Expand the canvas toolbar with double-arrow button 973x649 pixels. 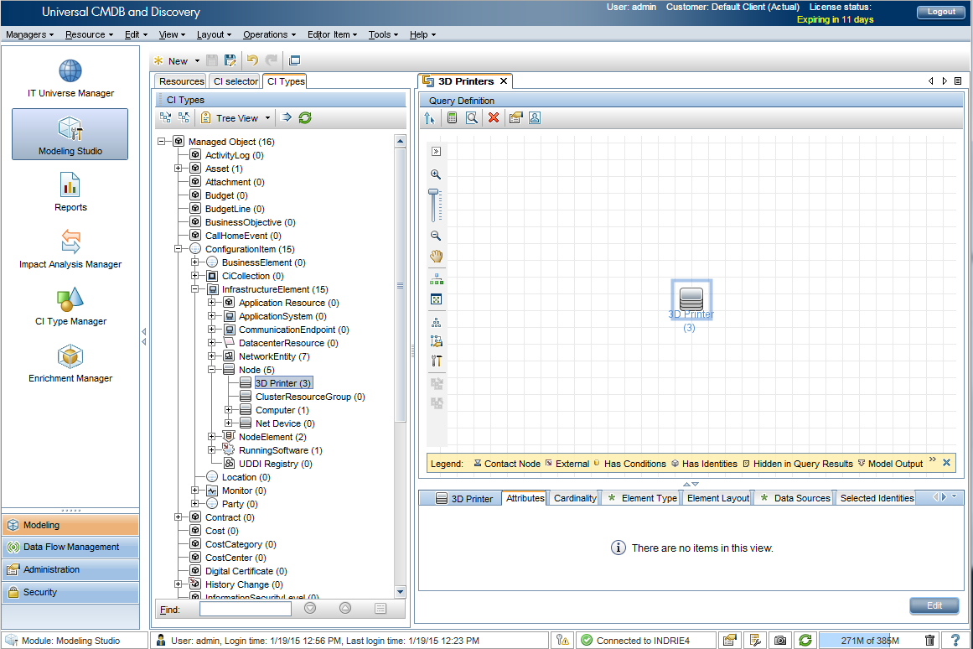(x=437, y=152)
